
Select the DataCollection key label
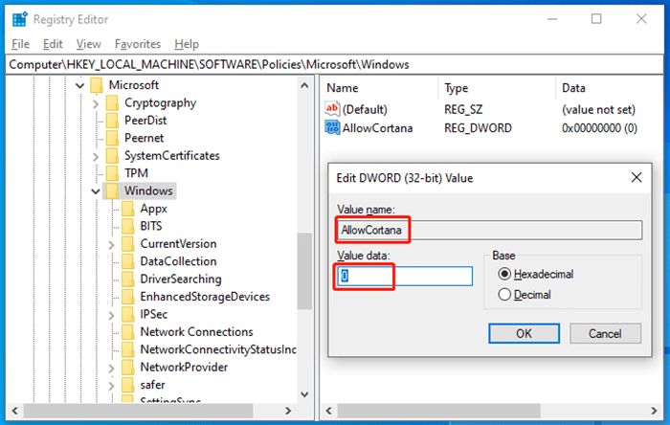coord(178,261)
